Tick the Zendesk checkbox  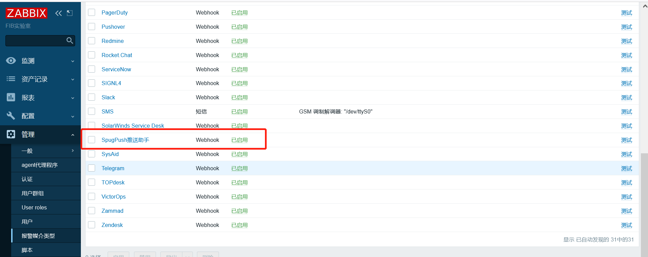point(92,225)
